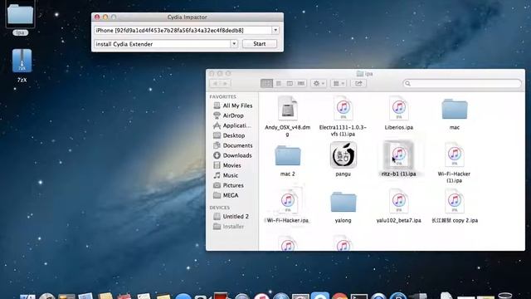Select the Wi-Fi-Hacker (1).ipa file icon
The width and height of the screenshot is (531, 299).
(455, 155)
